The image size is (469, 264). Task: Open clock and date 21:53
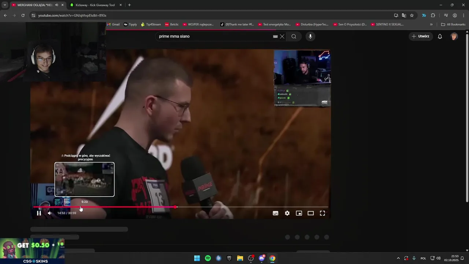click(x=451, y=258)
